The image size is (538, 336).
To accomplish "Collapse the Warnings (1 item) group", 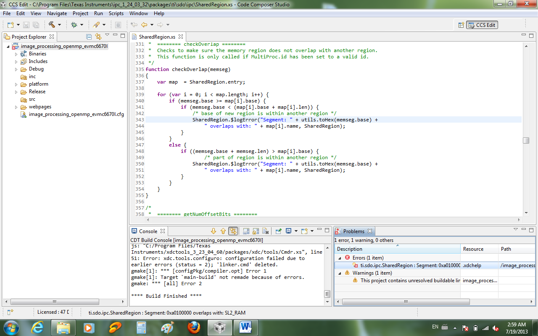I will pos(340,273).
